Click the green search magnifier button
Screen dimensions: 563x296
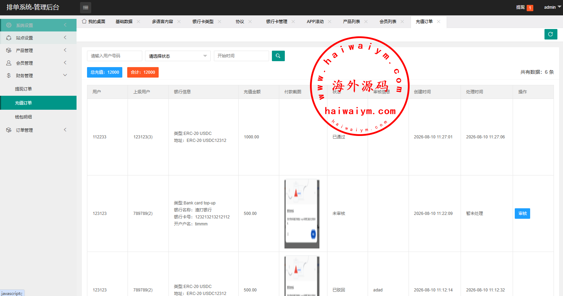pos(278,56)
